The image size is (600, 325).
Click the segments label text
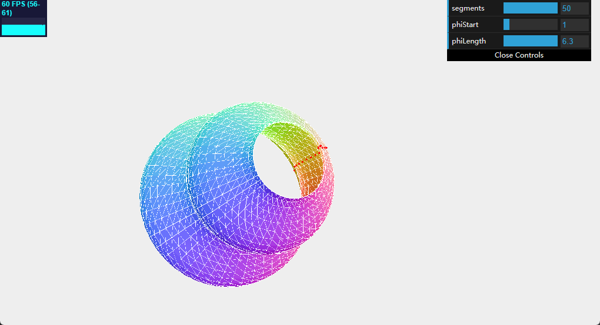coord(468,8)
